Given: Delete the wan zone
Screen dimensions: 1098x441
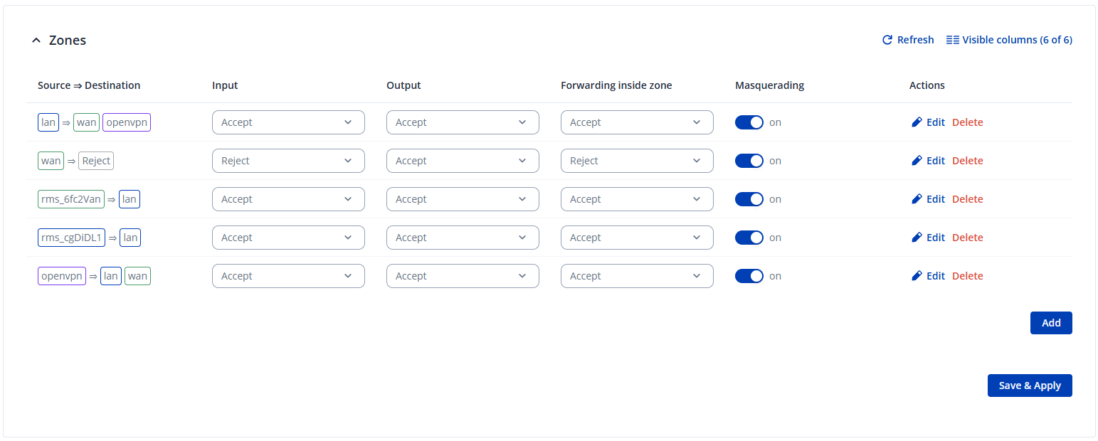Looking at the screenshot, I should (967, 161).
